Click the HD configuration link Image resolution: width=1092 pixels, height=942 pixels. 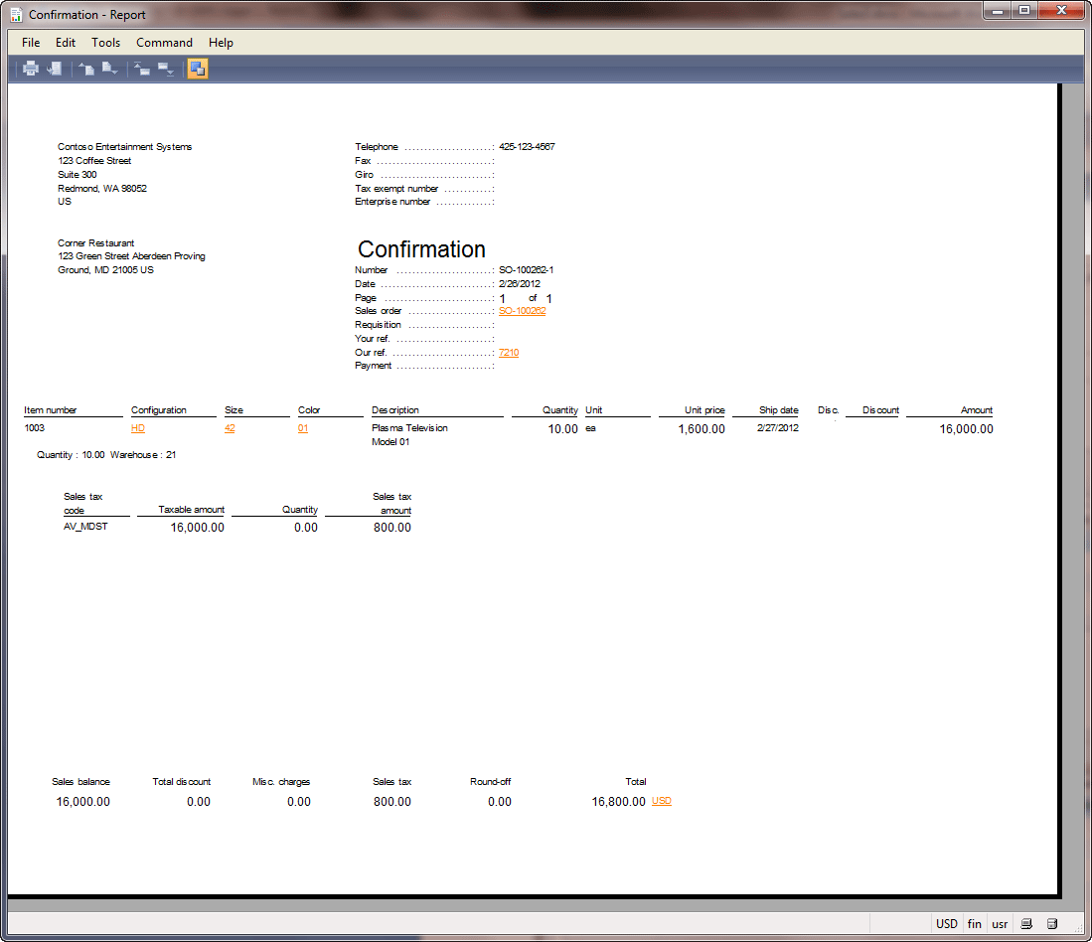138,428
